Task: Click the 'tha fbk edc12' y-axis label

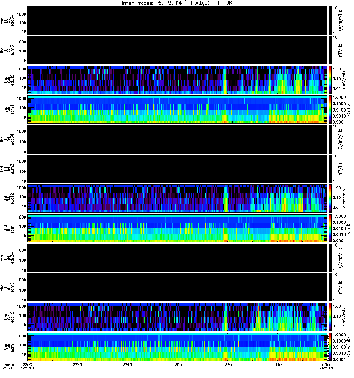Action: click(x=9, y=80)
